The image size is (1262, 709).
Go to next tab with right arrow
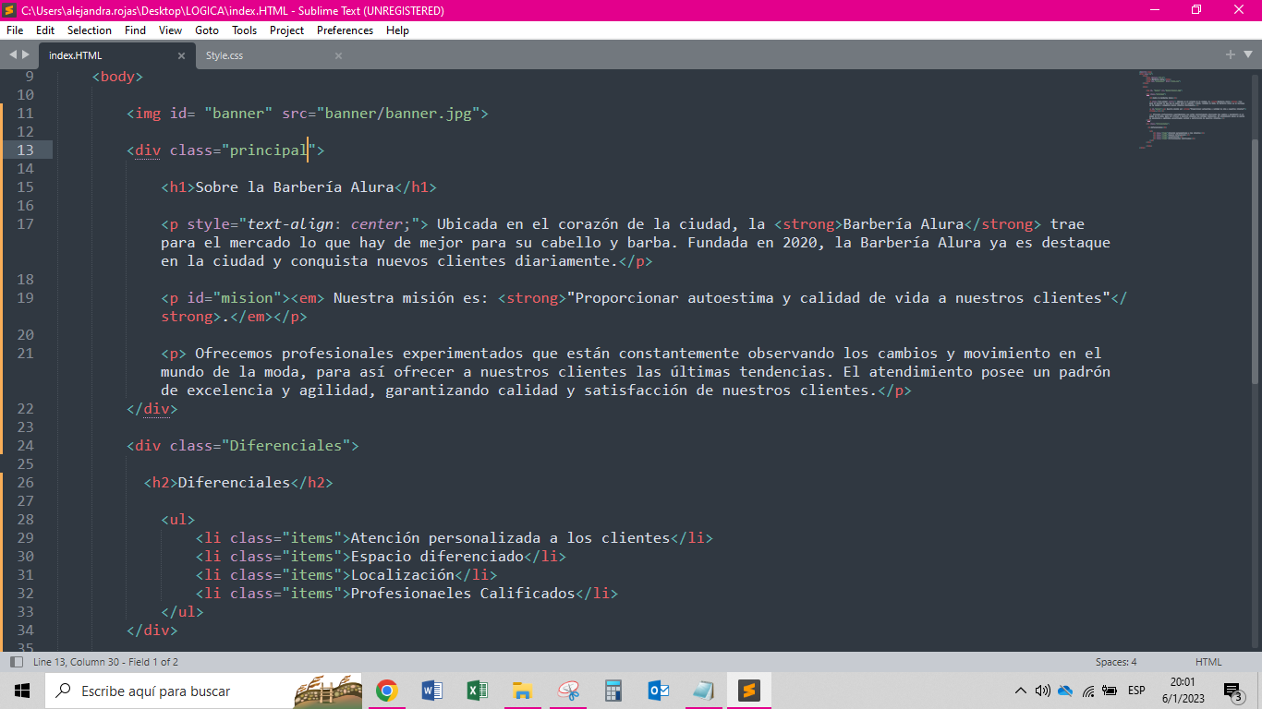tap(26, 54)
